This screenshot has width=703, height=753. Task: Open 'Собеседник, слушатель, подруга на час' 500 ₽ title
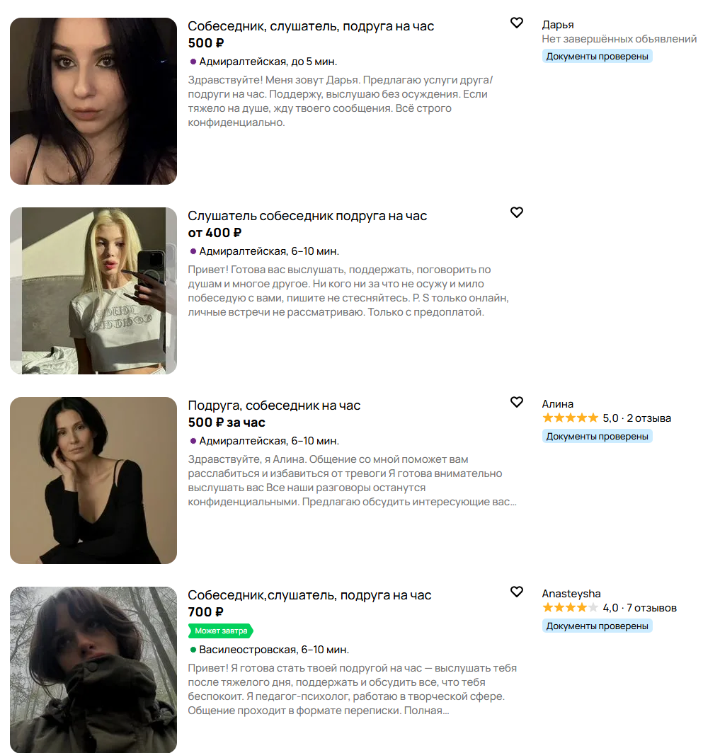coord(310,26)
